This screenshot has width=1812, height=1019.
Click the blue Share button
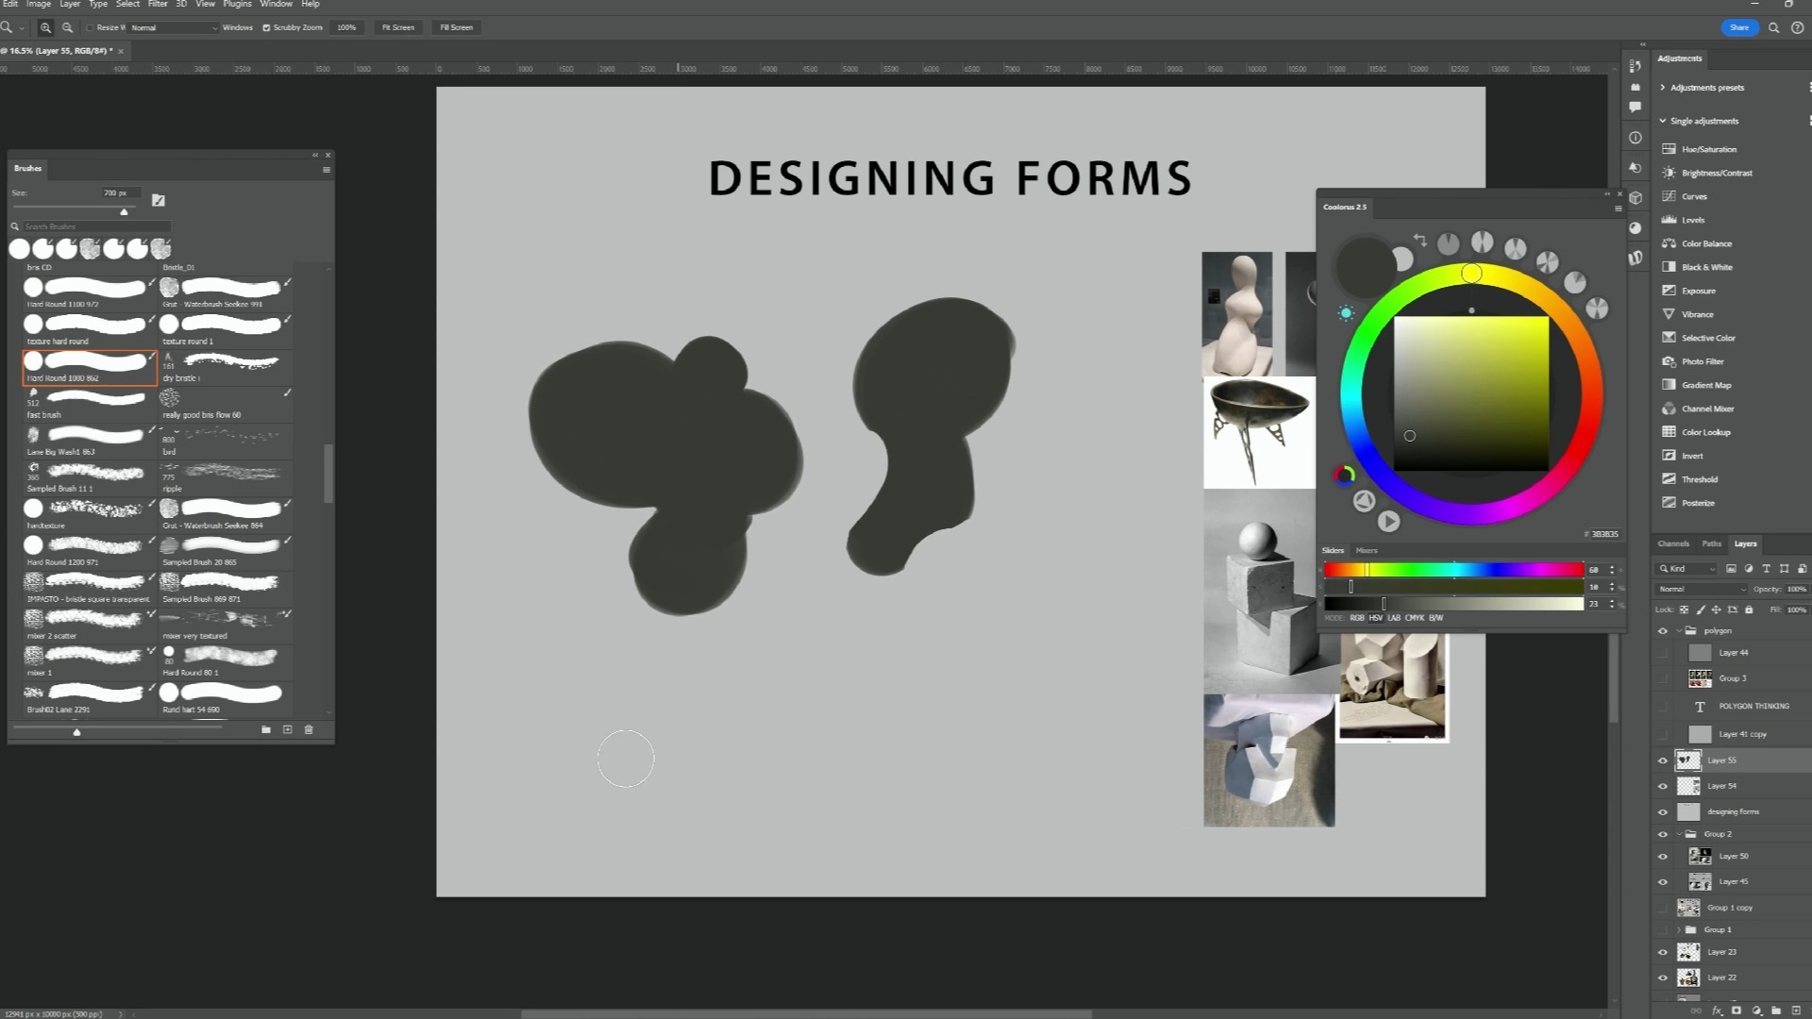[1738, 27]
